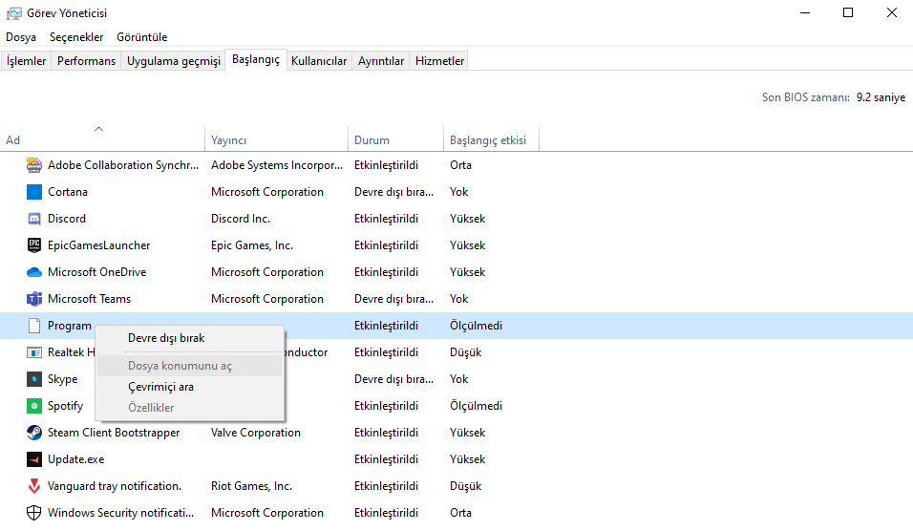Click the Adobe Collaboration Synchronizer icon
The height and width of the screenshot is (531, 913).
34,165
